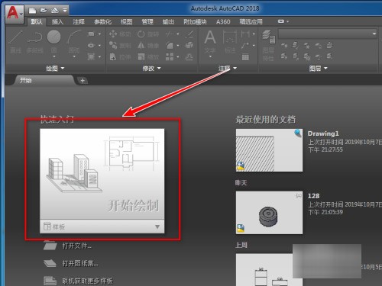The height and width of the screenshot is (286, 382).
Task: Select the Stretch (拉伸) tool
Action: 120,57
